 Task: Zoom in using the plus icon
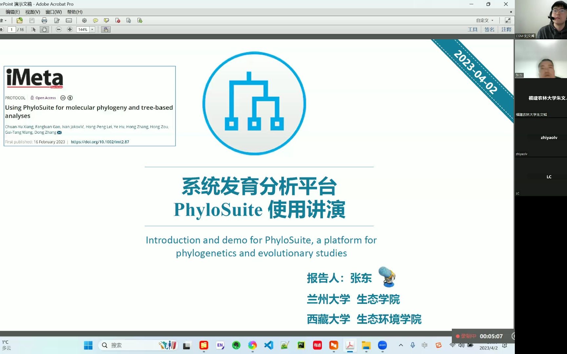[70, 29]
